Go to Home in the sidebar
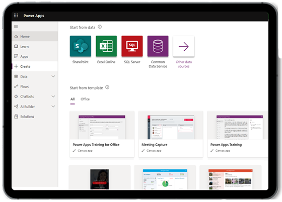 tap(35, 36)
